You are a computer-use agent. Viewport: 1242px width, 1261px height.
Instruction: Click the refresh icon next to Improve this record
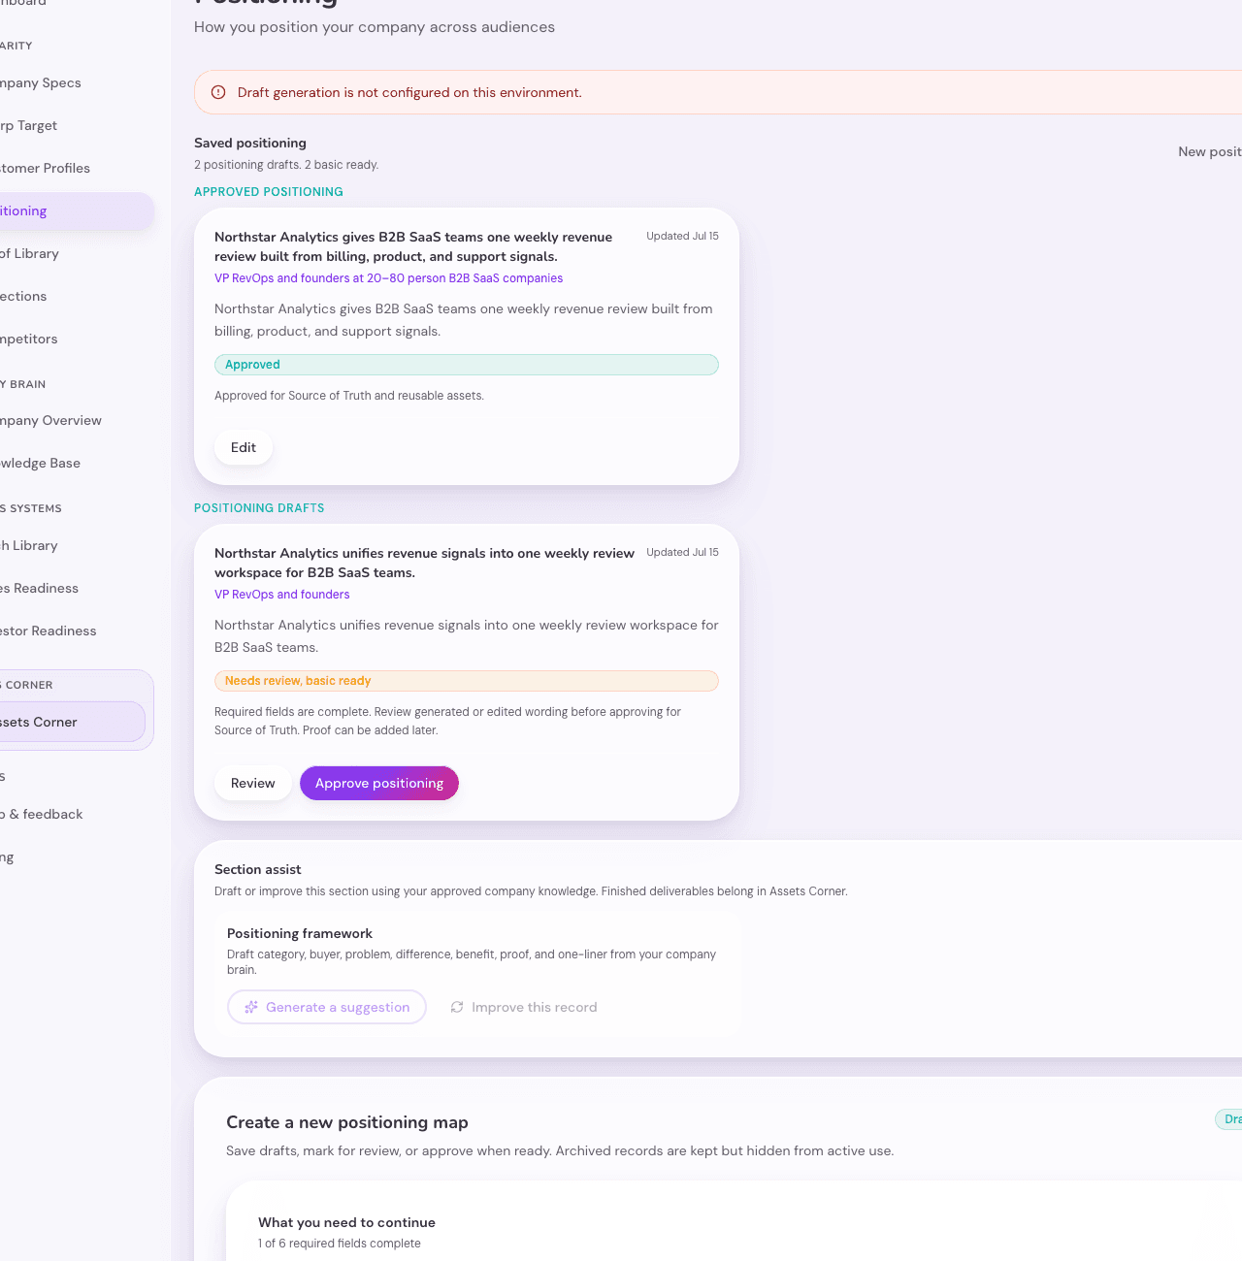[457, 1007]
